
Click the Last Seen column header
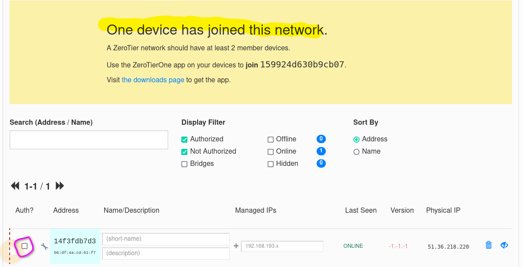[361, 211]
